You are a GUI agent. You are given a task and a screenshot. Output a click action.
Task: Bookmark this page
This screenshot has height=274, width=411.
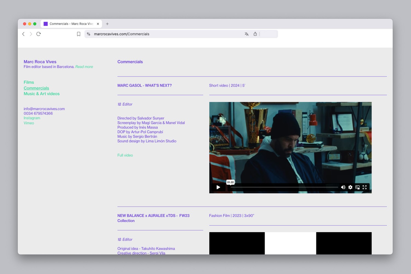point(79,34)
